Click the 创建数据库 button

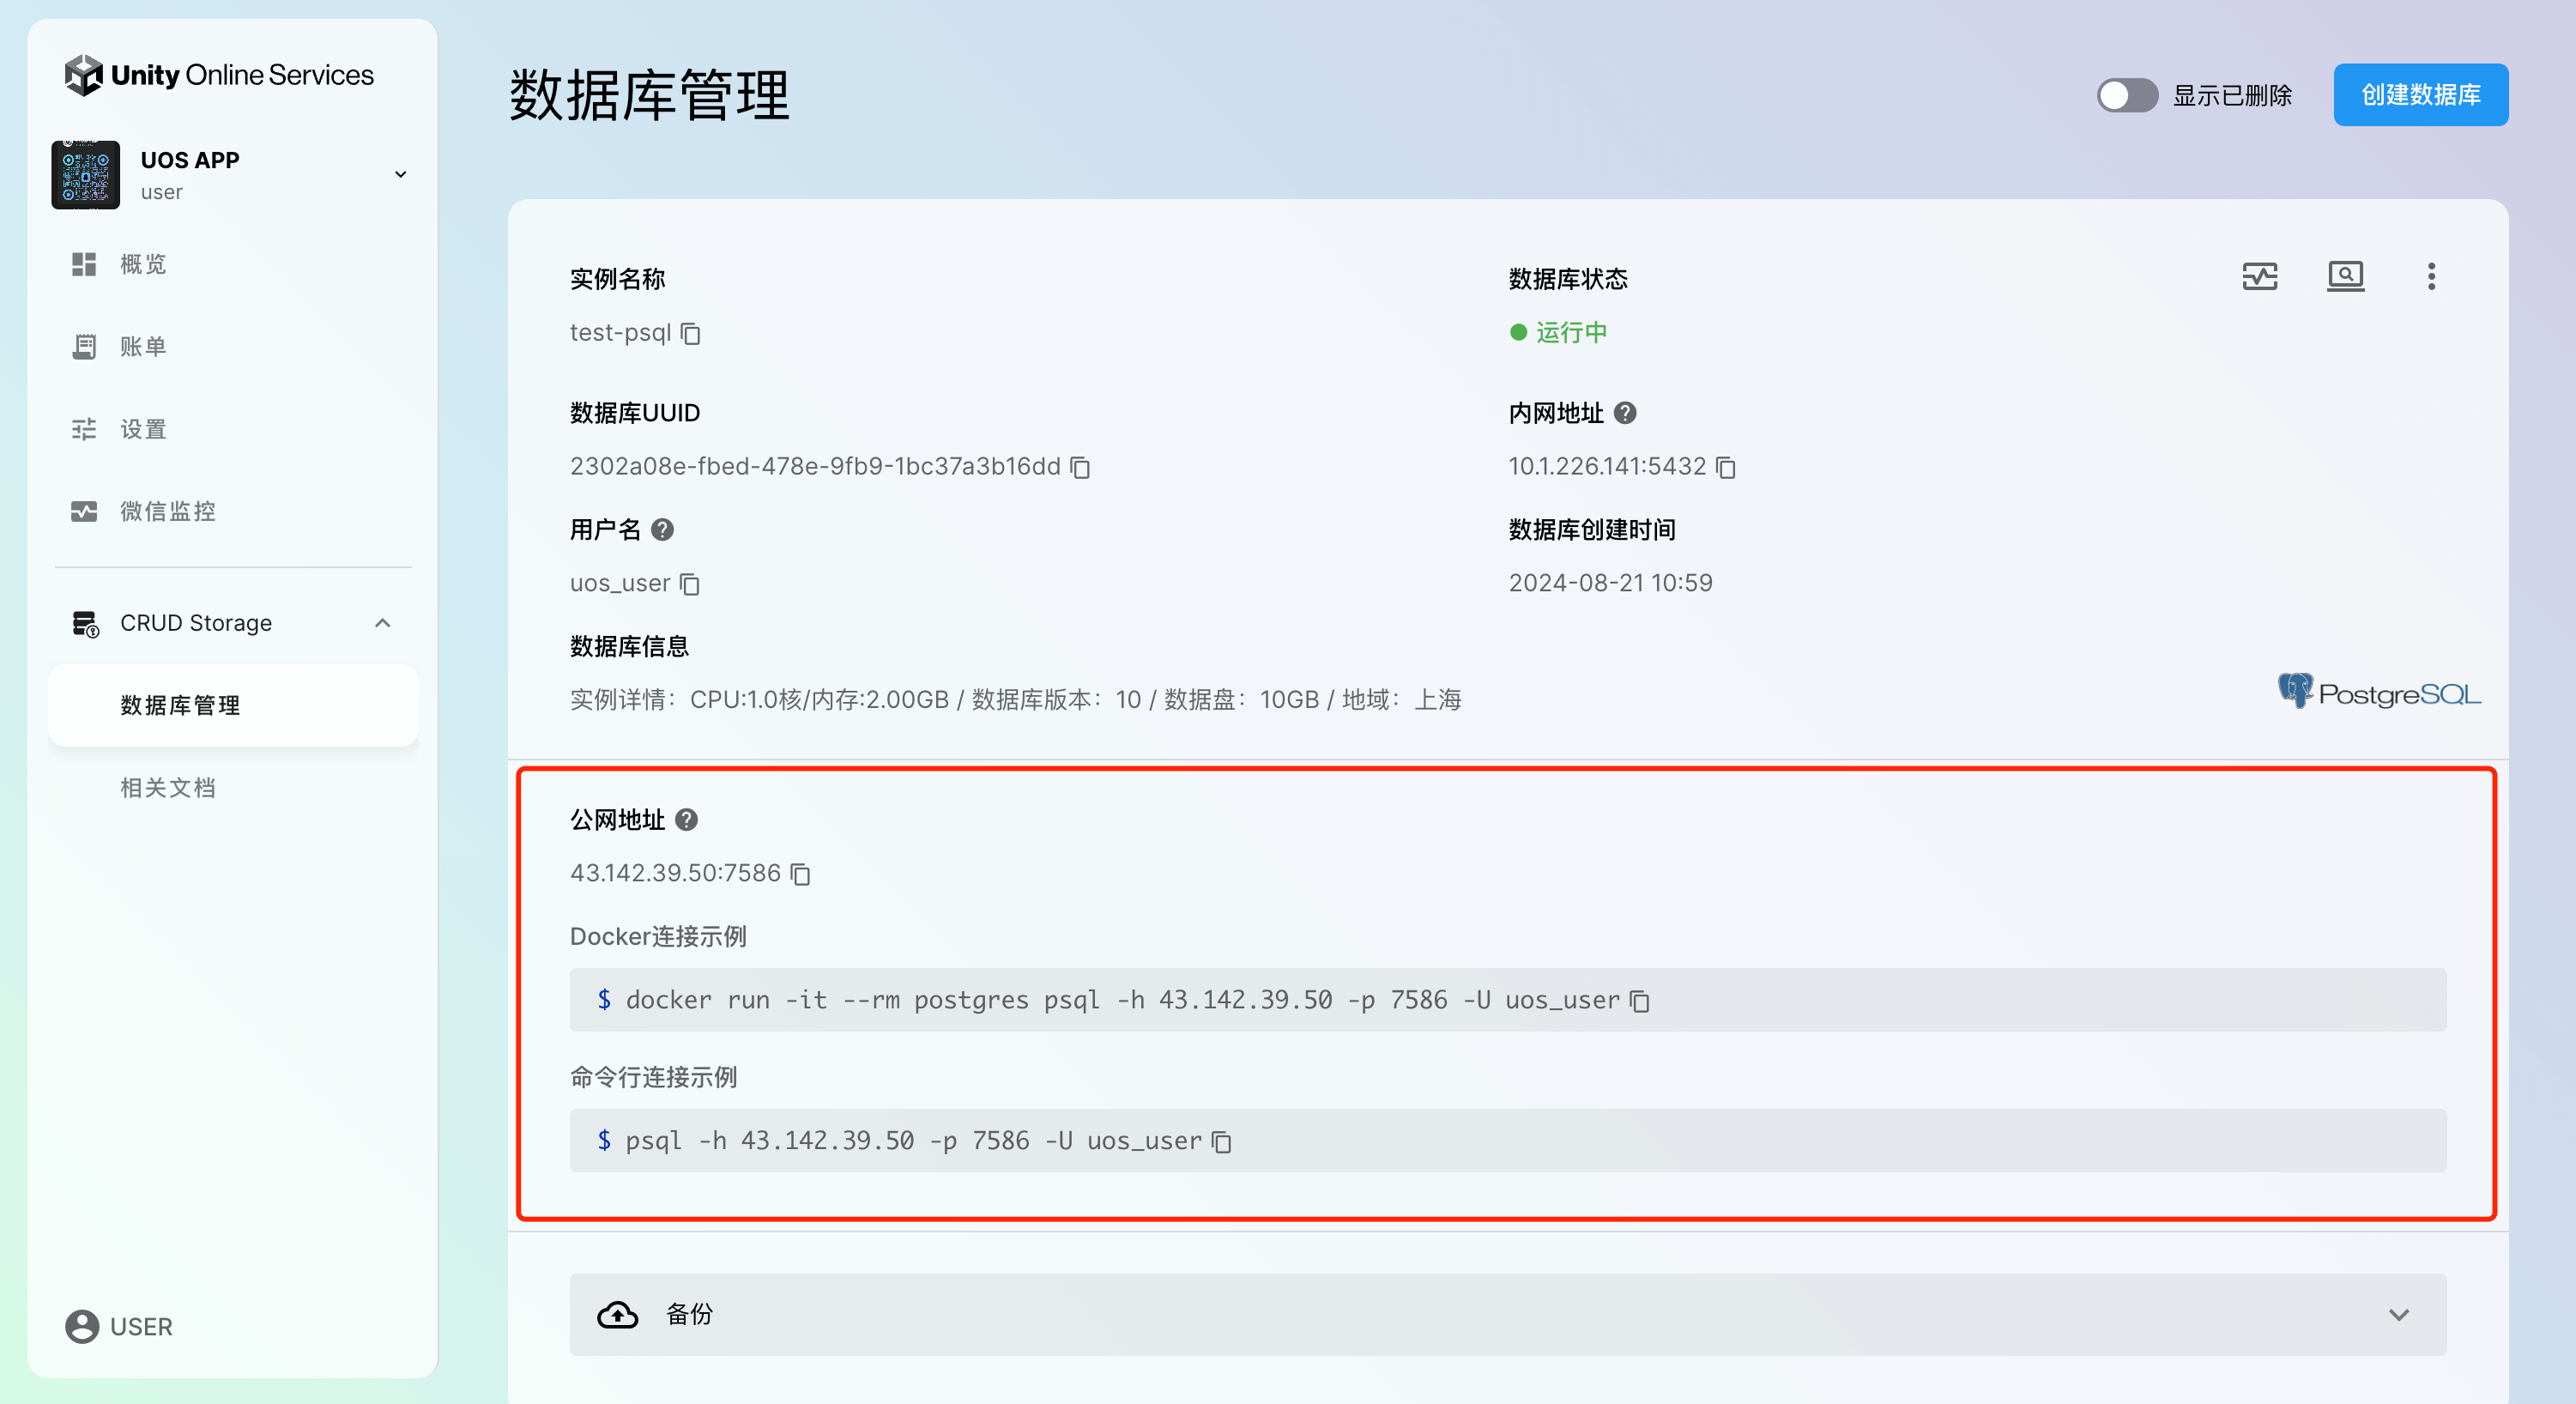[2419, 96]
